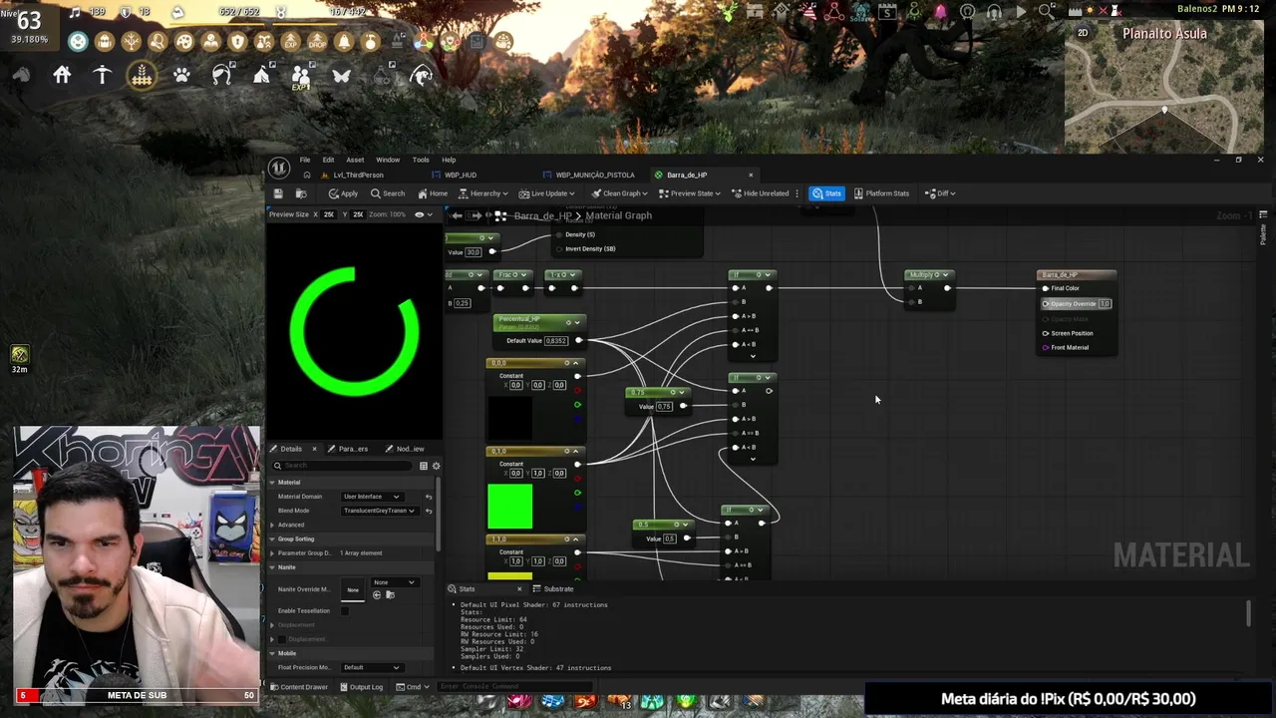Click the yellow 1,1,0 color swatch
The width and height of the screenshot is (1276, 718).
509,574
